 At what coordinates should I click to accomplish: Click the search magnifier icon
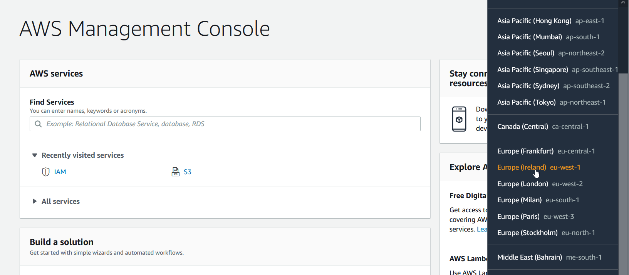tap(38, 124)
